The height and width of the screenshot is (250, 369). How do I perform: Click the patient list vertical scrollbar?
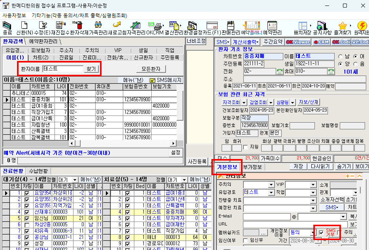(x=180, y=105)
